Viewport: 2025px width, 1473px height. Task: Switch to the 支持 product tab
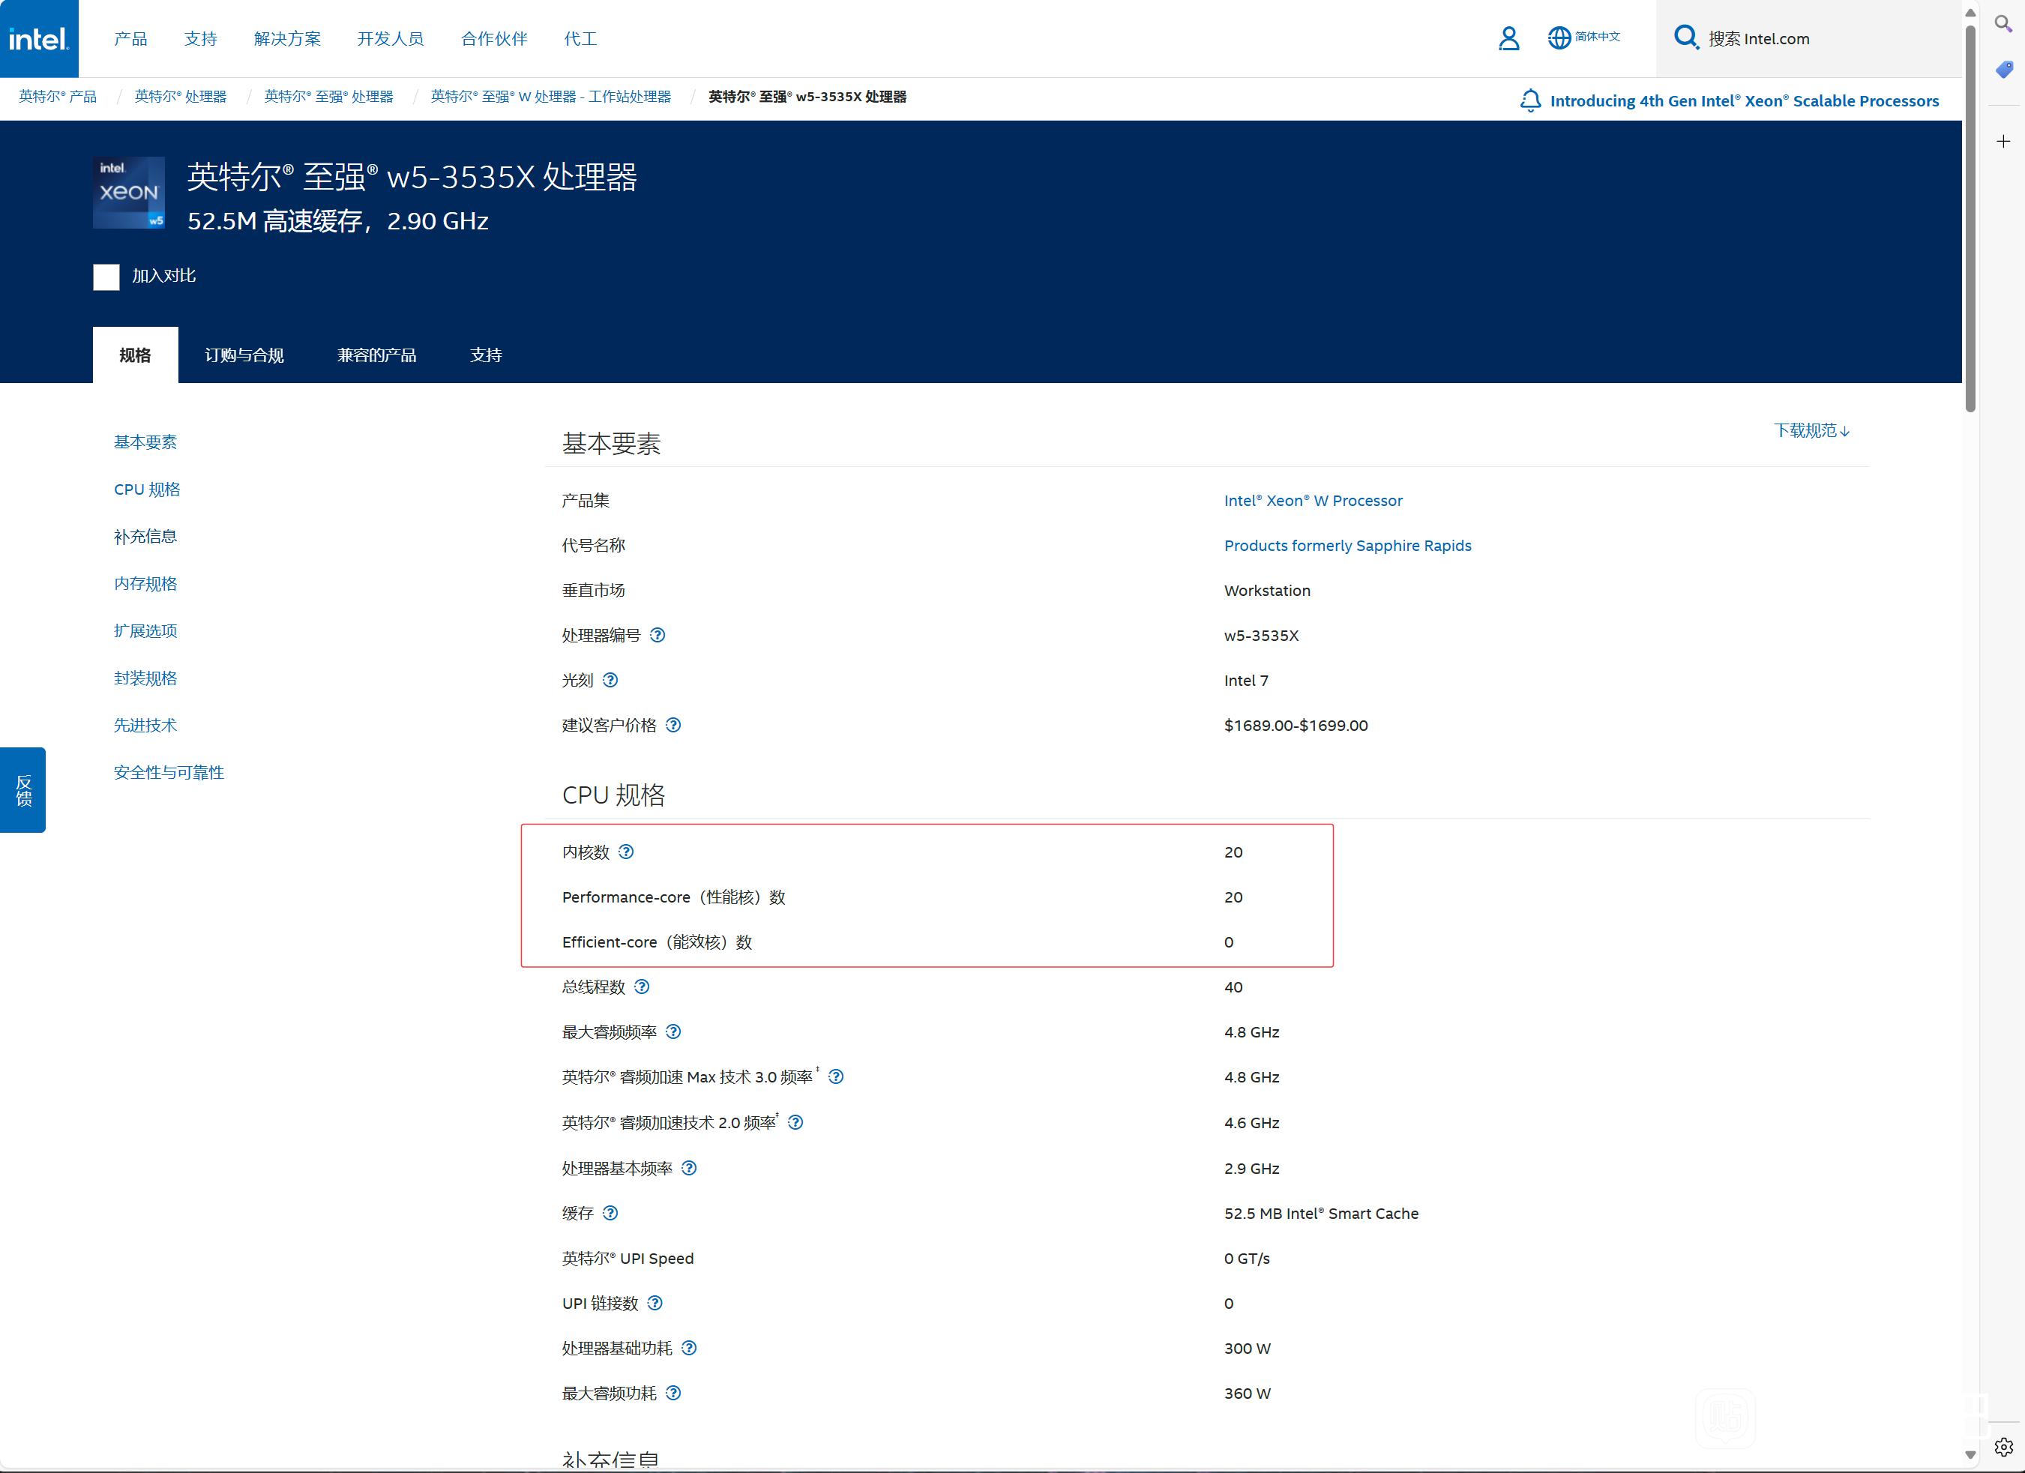[487, 355]
